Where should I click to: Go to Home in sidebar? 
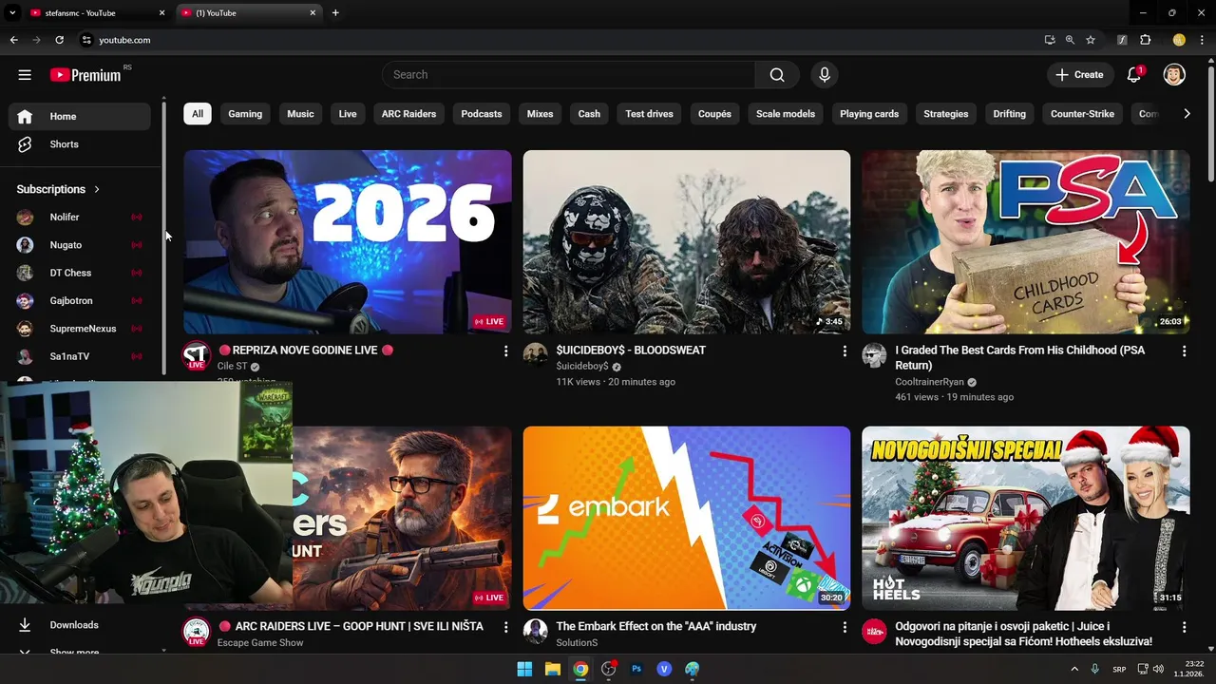(80, 116)
